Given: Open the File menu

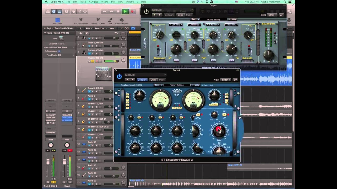Looking at the screenshot, I should (x=68, y=2).
